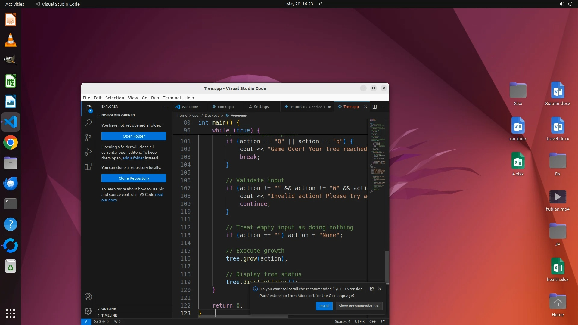
Task: Open the Extensions view
Action: pyautogui.click(x=88, y=167)
